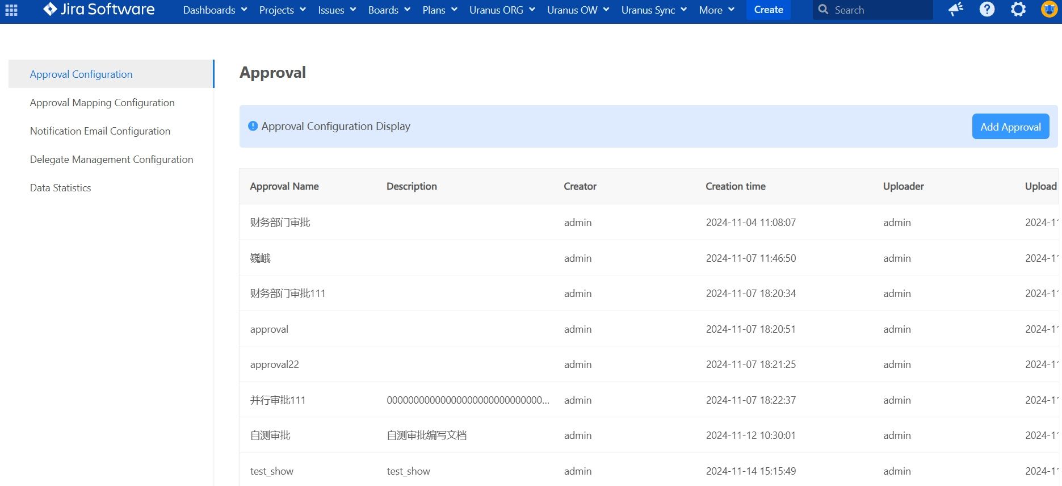
Task: Expand the Uranus ORG dropdown
Action: pyautogui.click(x=502, y=10)
